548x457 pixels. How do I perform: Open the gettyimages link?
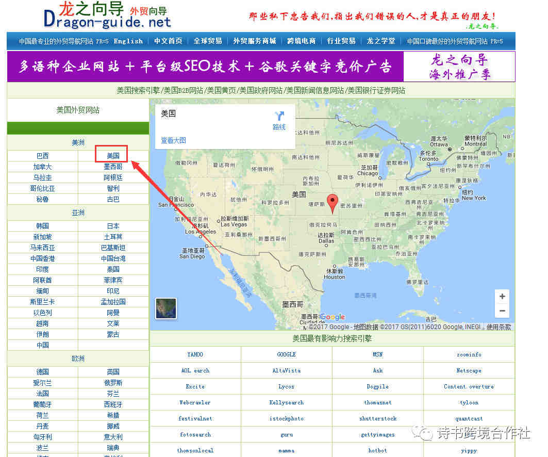(x=378, y=435)
